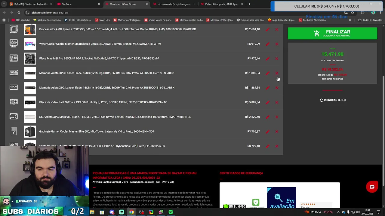Open the Chrome apps grid shortcut
Screen dimensions: 385x216
point(4,20)
